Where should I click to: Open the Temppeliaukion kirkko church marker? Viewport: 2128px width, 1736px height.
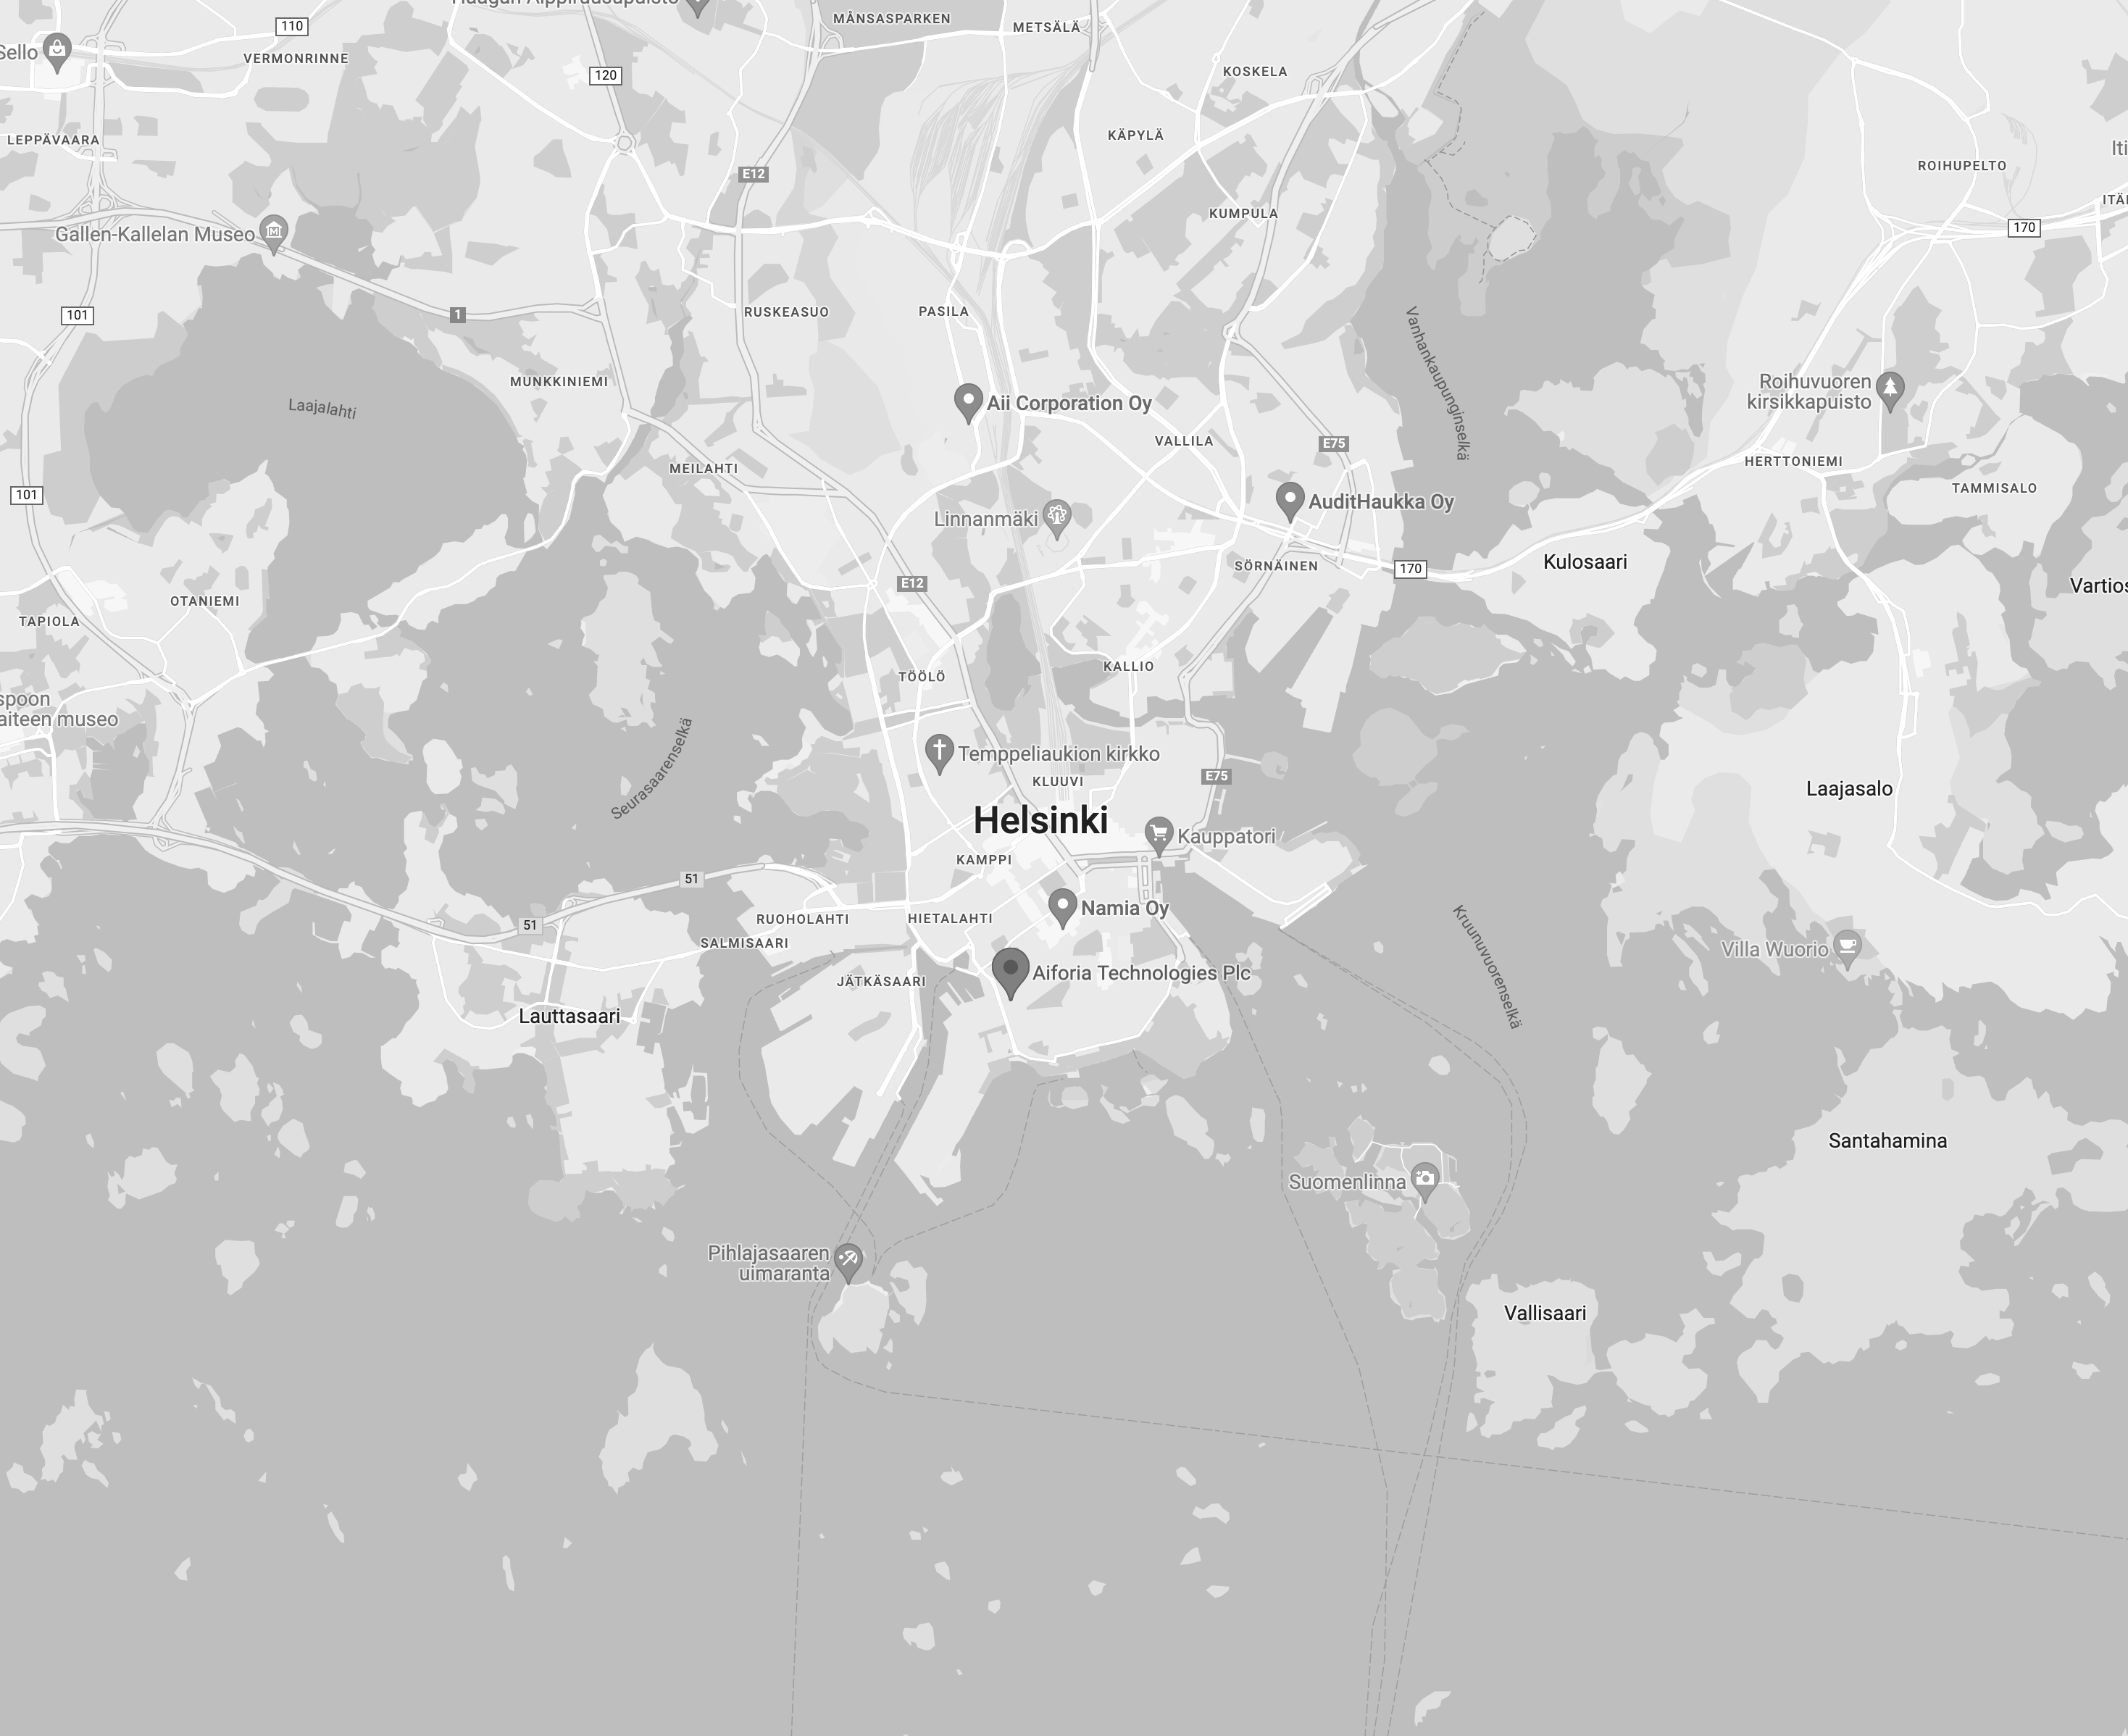(x=938, y=753)
